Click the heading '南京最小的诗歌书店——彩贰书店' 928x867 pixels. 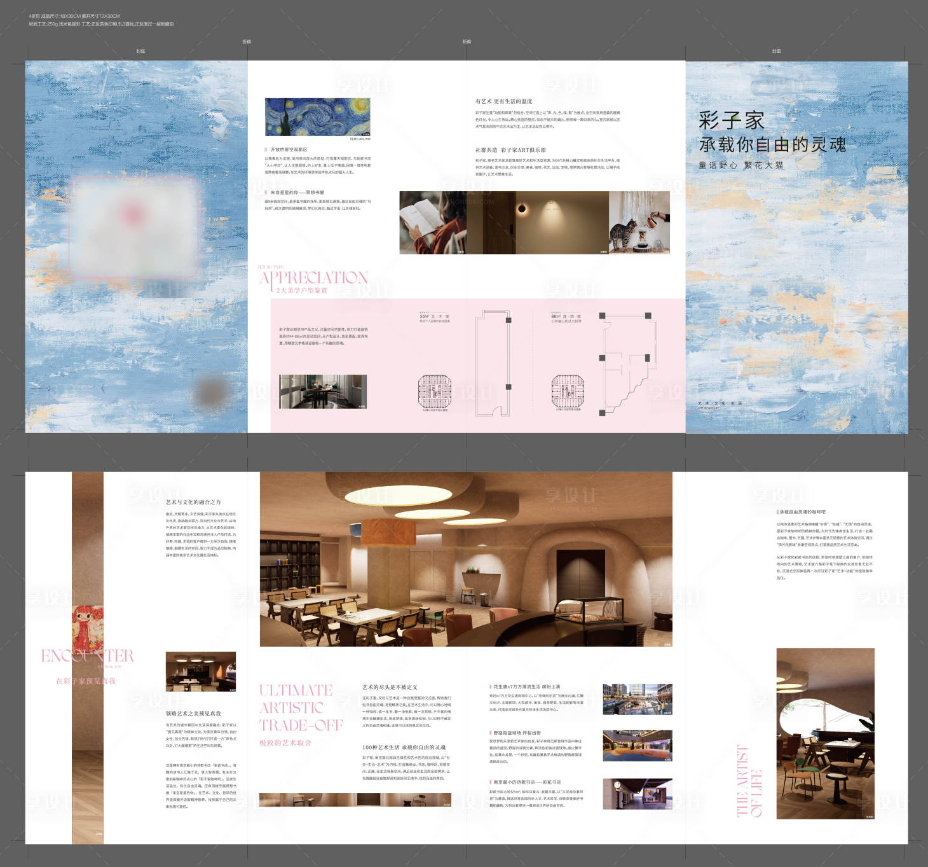tap(527, 782)
